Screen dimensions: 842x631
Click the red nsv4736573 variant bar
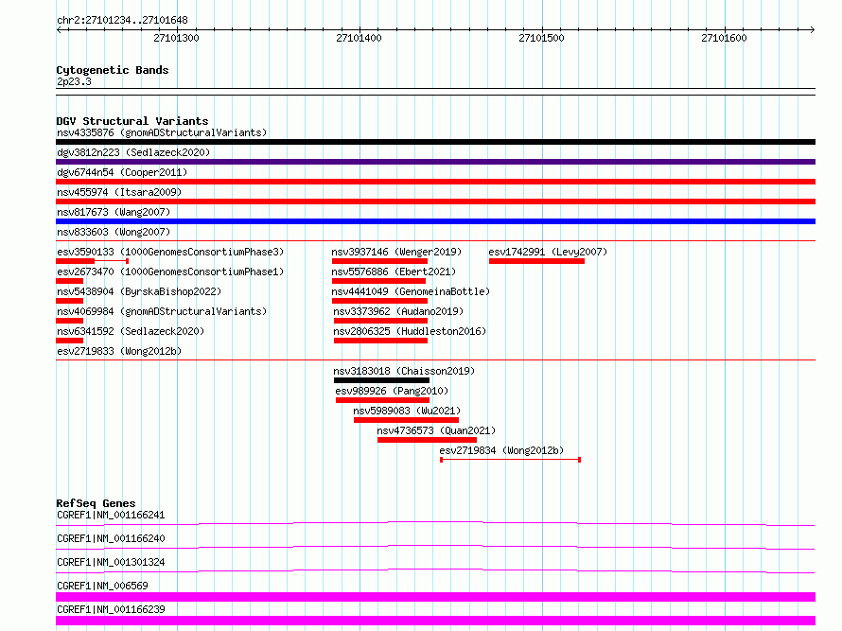click(x=427, y=440)
